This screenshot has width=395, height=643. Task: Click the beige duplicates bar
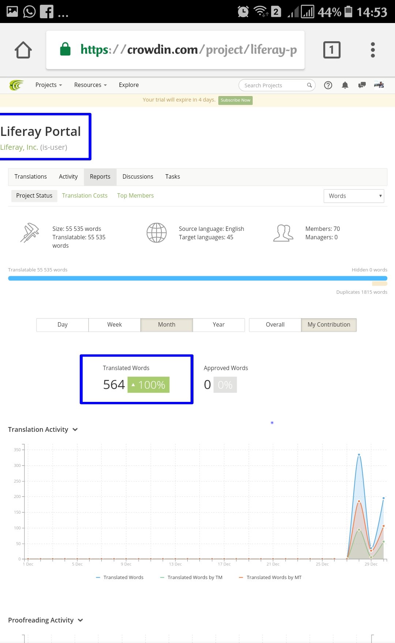380,284
